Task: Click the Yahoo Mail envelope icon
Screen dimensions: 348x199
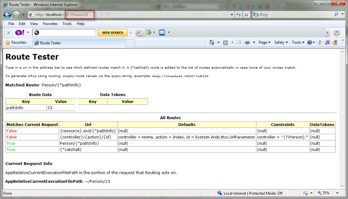Action: (x=162, y=33)
